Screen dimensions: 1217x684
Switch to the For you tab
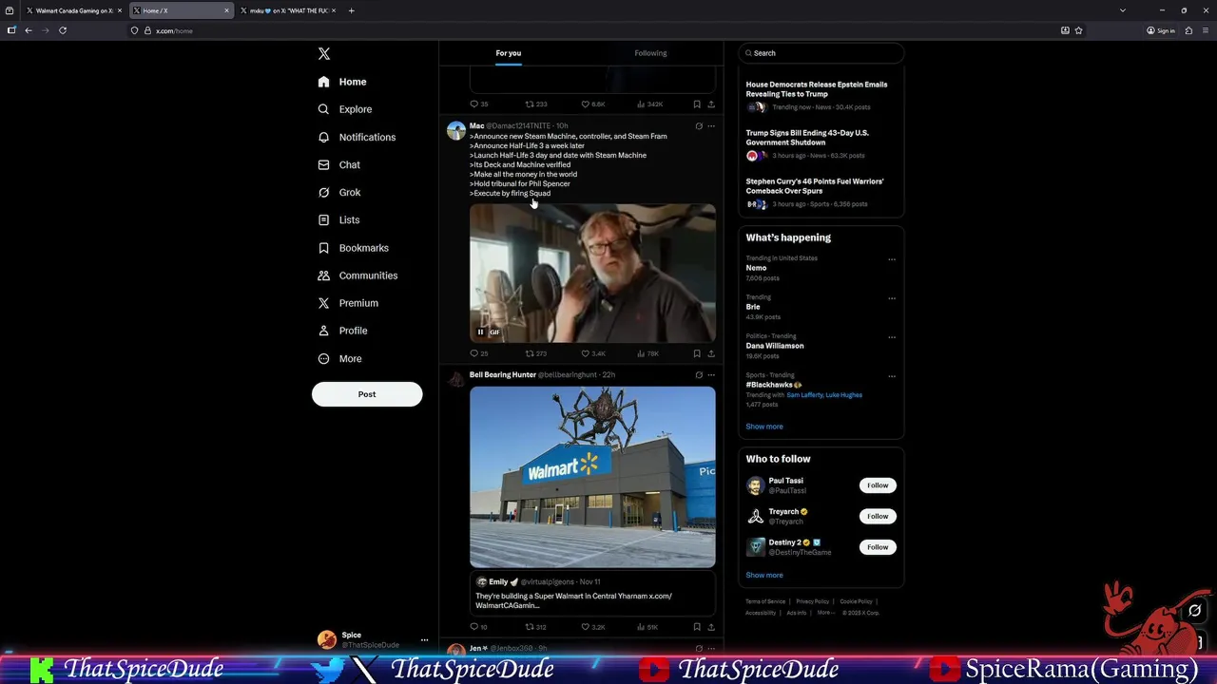(x=508, y=53)
